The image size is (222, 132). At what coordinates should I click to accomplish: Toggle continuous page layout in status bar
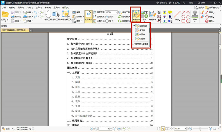pyautogui.click(x=163, y=129)
